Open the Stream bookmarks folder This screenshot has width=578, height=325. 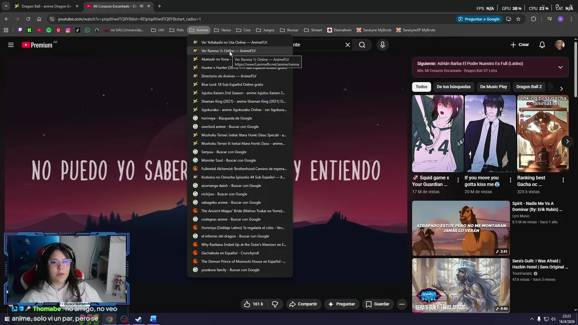(313, 30)
